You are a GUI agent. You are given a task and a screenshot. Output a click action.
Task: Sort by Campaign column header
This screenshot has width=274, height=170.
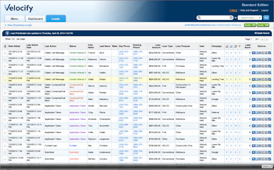[x=216, y=46]
